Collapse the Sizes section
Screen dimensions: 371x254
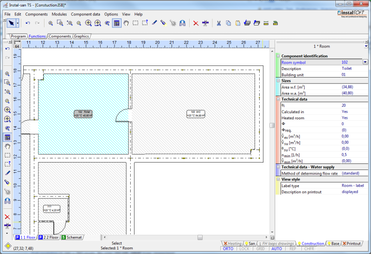click(278, 81)
